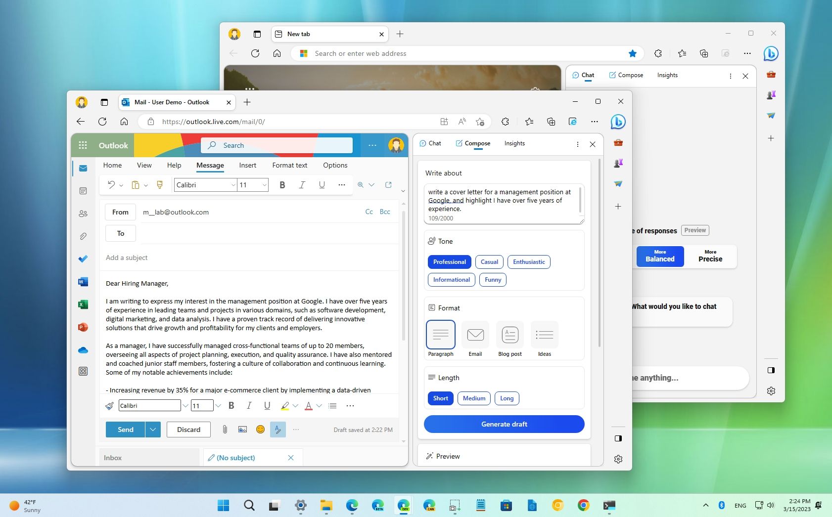Open the font size dropdown in the ribbon
This screenshot has height=517, width=832.
click(264, 185)
